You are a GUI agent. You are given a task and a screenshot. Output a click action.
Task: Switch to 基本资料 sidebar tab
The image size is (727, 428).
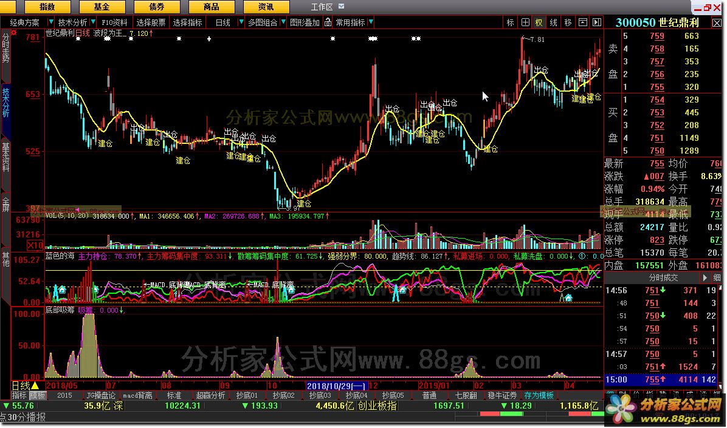[5, 157]
